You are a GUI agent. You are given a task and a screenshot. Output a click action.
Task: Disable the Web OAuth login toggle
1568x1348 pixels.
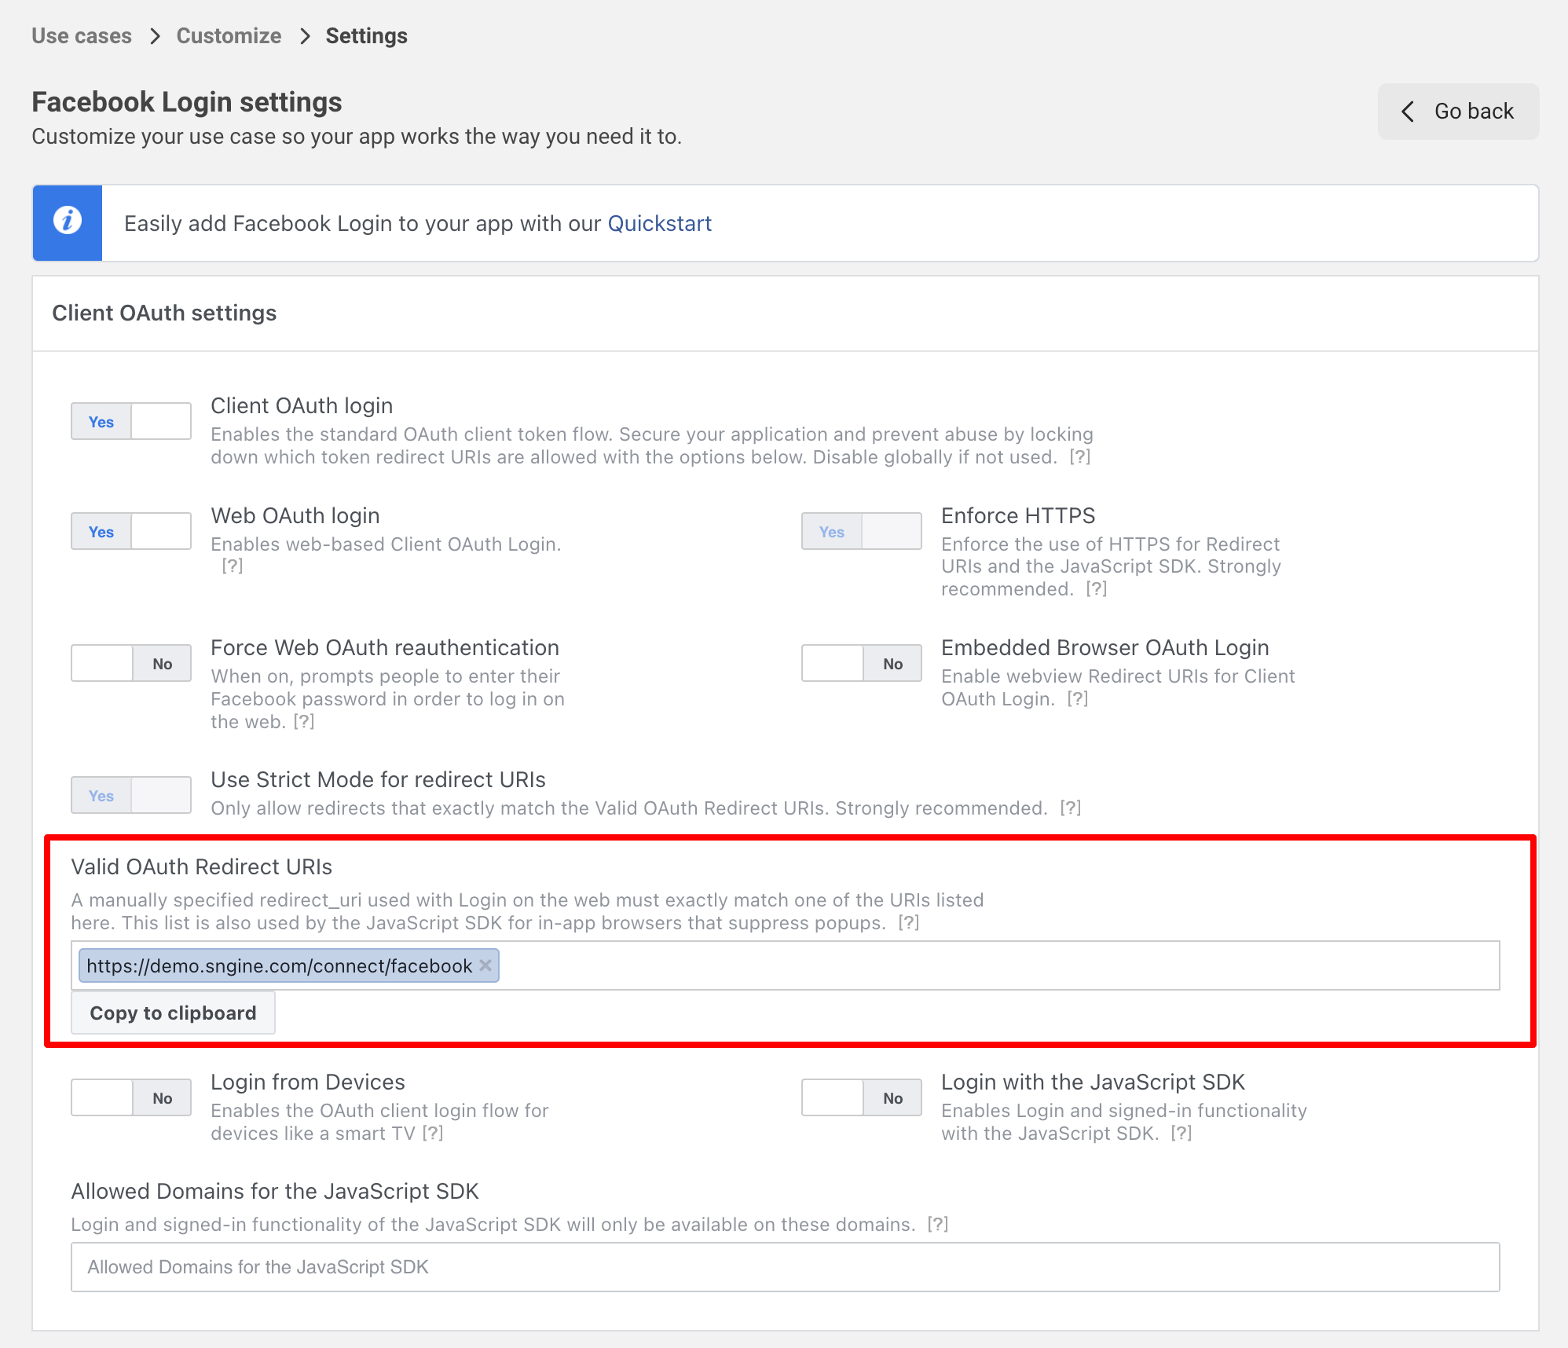click(131, 532)
